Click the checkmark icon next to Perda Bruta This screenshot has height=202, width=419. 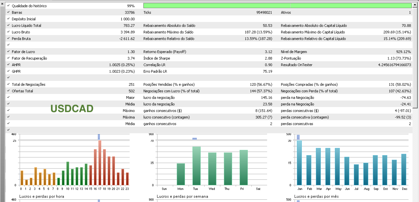click(8, 39)
